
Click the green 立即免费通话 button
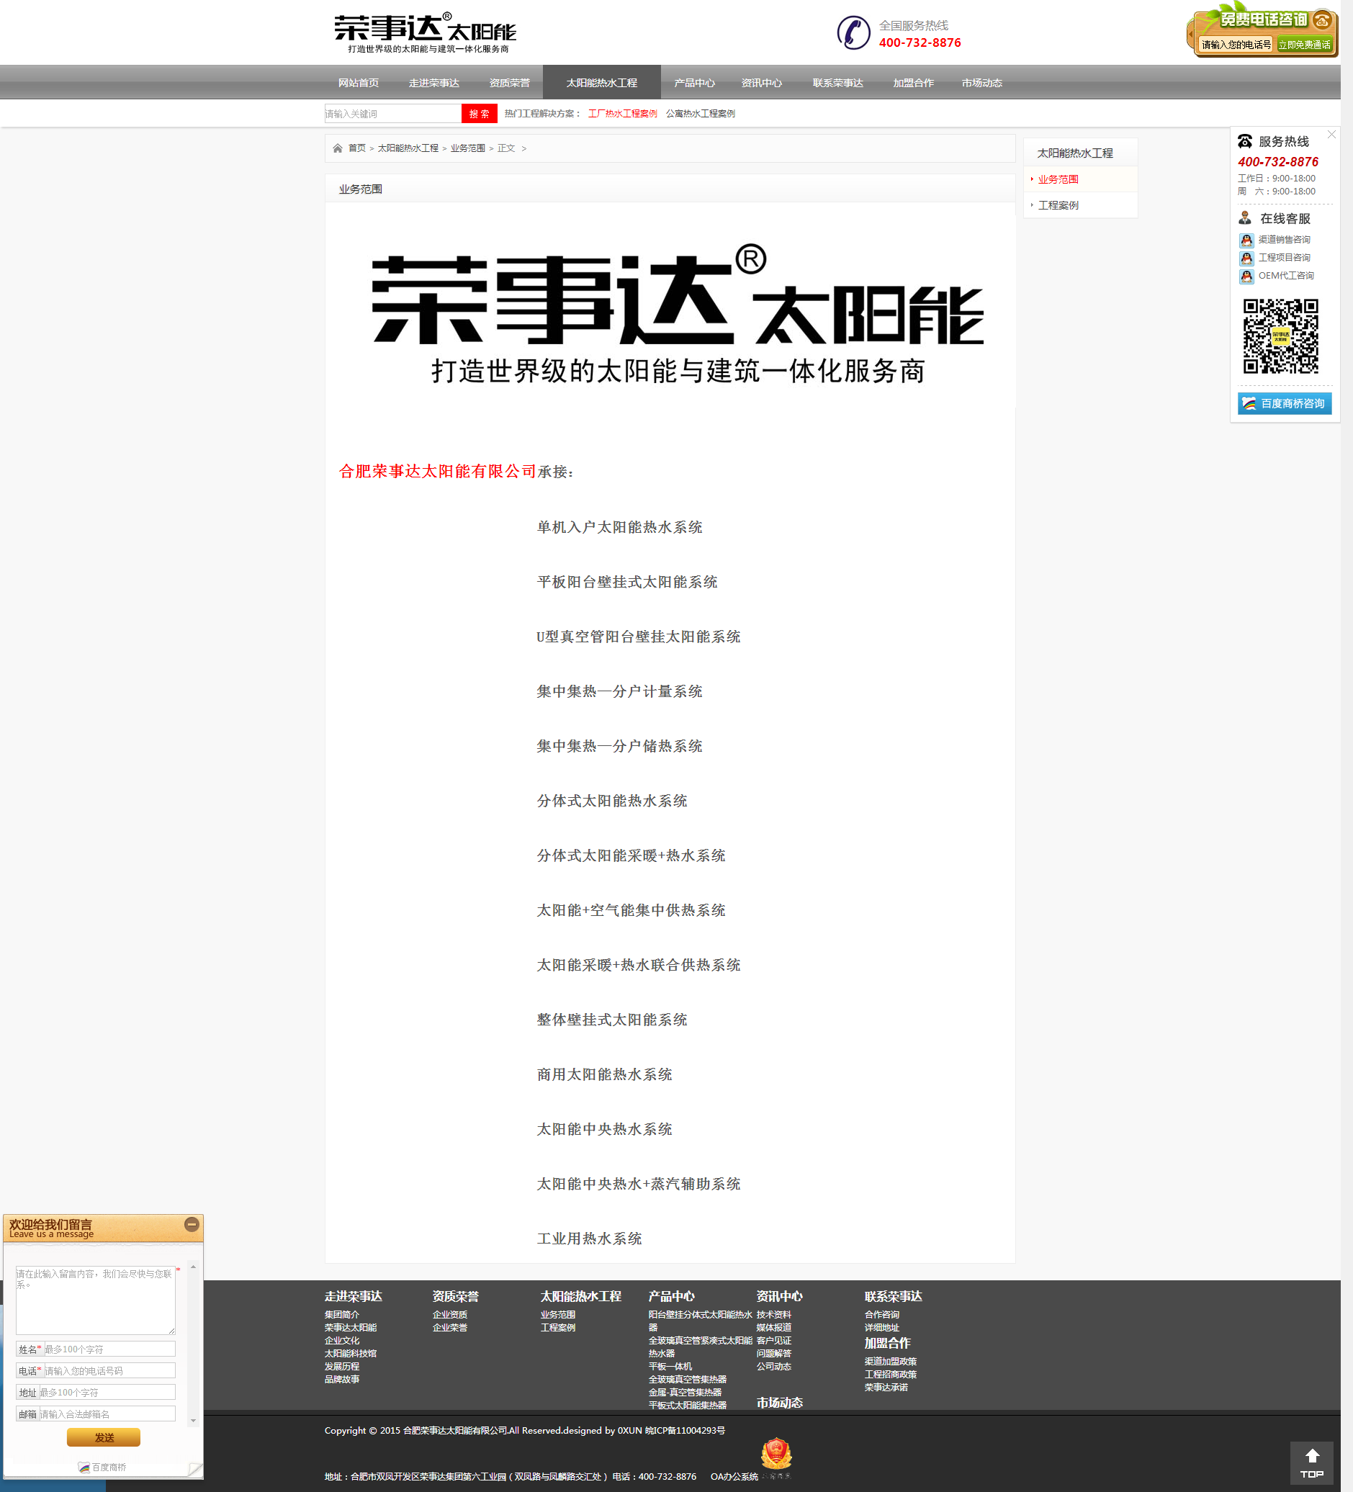pos(1305,45)
